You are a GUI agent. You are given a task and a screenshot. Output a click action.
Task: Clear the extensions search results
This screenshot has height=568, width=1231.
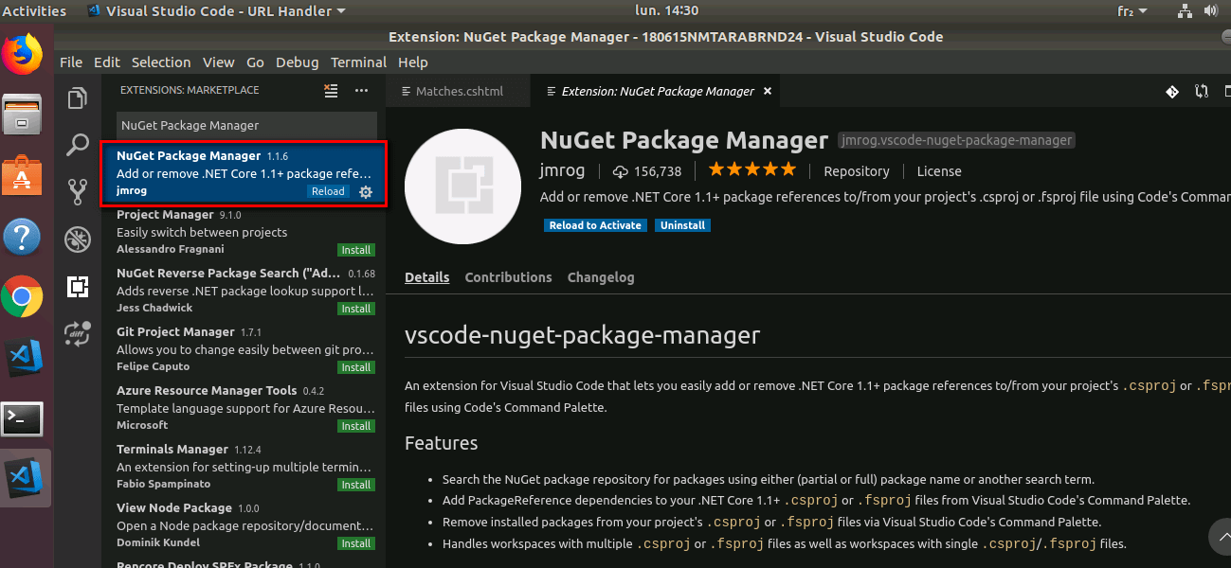pos(331,91)
